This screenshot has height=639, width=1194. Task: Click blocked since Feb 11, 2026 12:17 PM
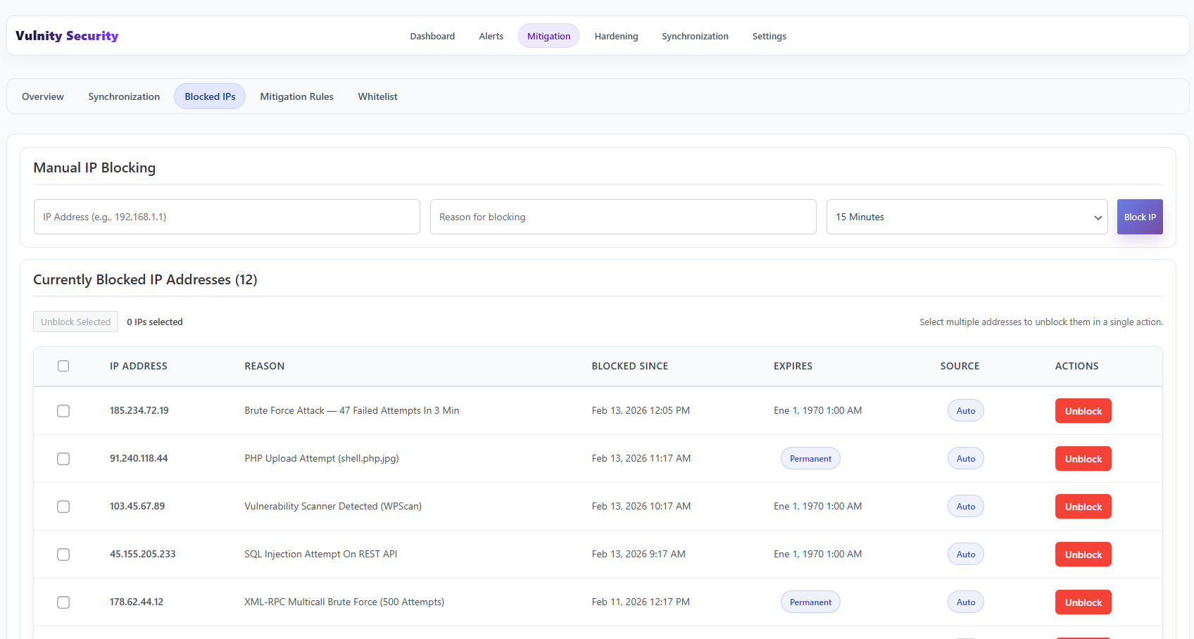[641, 602]
